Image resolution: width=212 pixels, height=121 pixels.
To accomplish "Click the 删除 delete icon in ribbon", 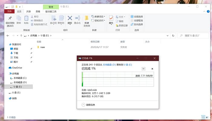I will coord(70,19).
